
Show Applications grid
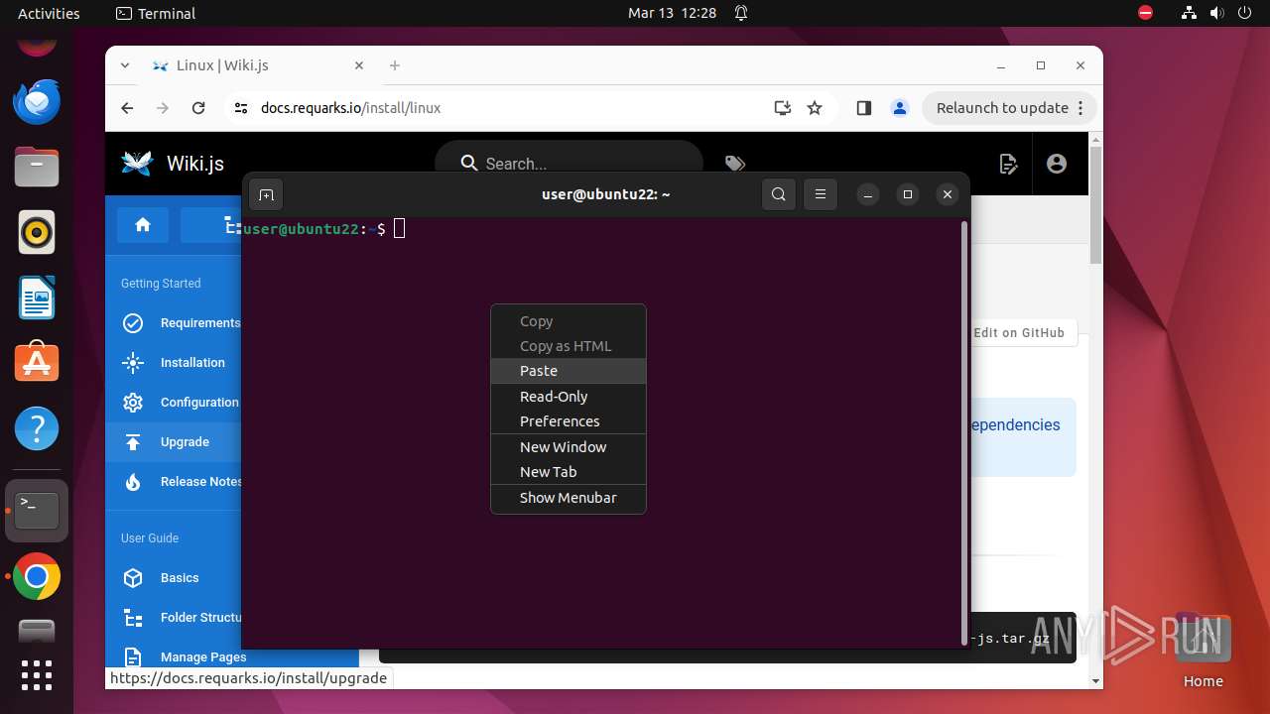pos(37,675)
